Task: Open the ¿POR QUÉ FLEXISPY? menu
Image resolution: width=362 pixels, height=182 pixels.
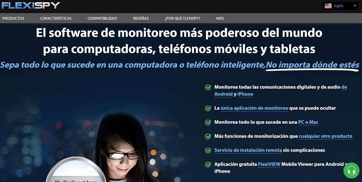Action: pos(182,18)
